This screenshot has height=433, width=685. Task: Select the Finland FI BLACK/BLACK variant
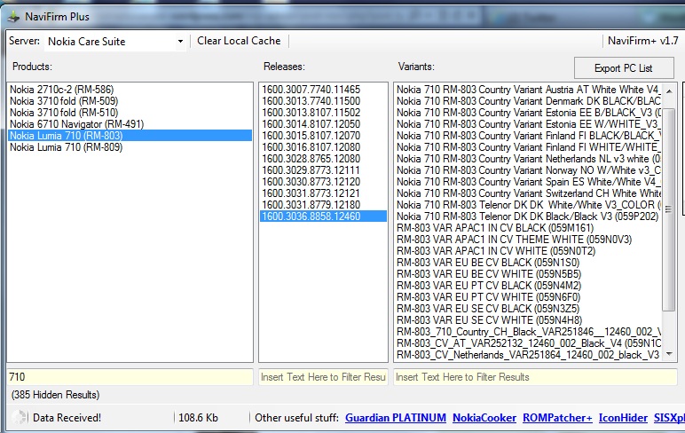point(529,136)
